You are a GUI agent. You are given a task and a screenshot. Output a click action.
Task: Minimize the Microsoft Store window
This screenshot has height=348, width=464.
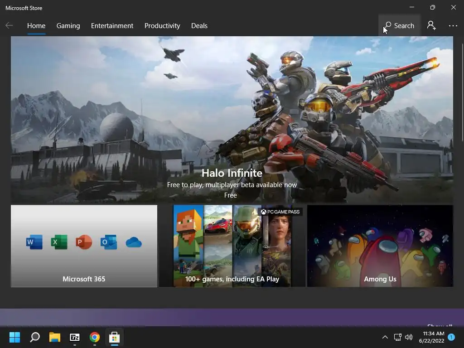click(412, 7)
